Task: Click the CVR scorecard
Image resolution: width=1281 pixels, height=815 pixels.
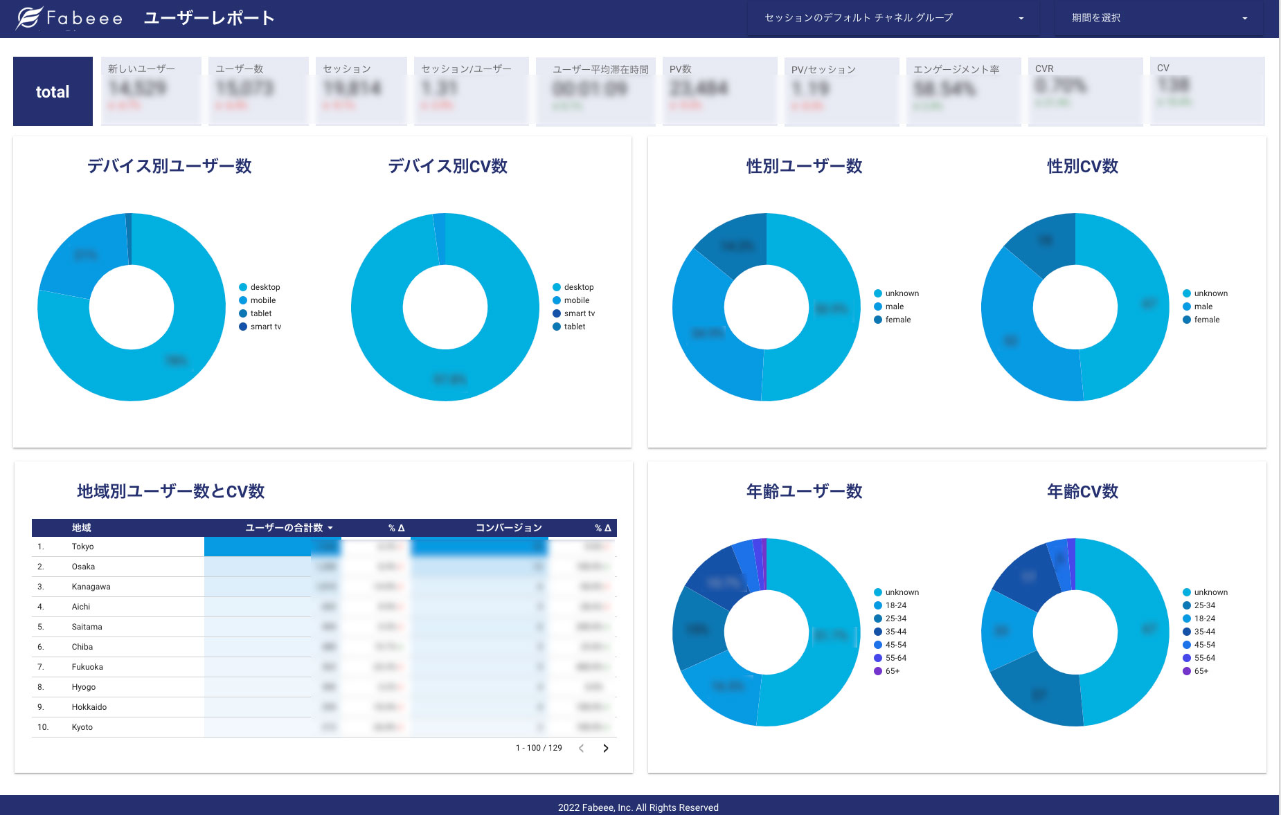Action: [x=1086, y=91]
